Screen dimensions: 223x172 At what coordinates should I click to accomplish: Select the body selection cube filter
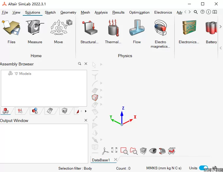click(x=95, y=97)
